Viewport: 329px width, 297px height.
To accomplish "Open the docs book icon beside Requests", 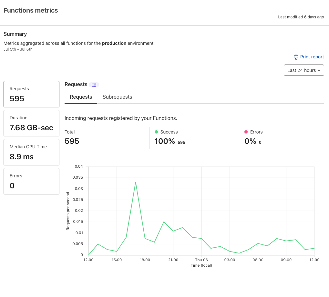I will [x=94, y=85].
